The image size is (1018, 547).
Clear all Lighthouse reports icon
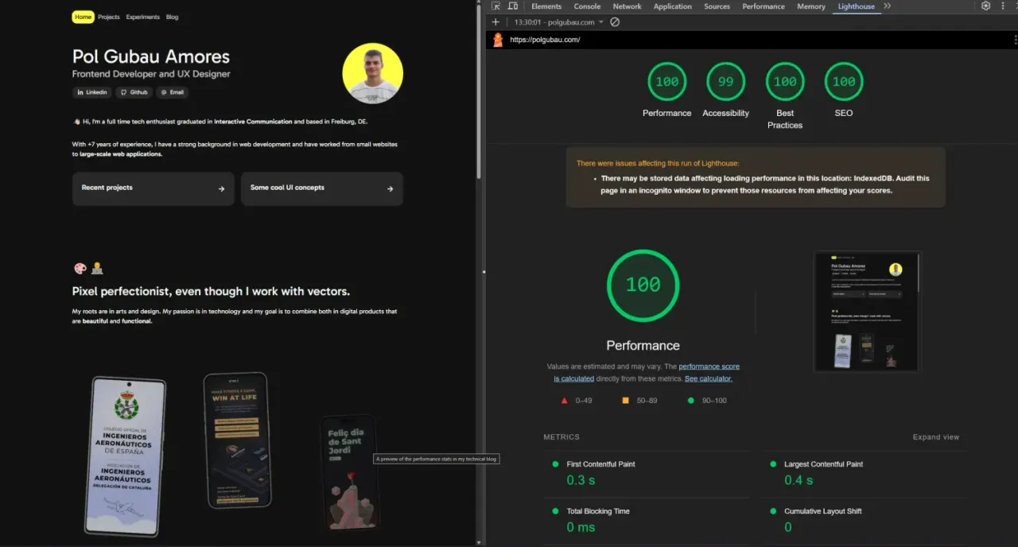tap(615, 22)
